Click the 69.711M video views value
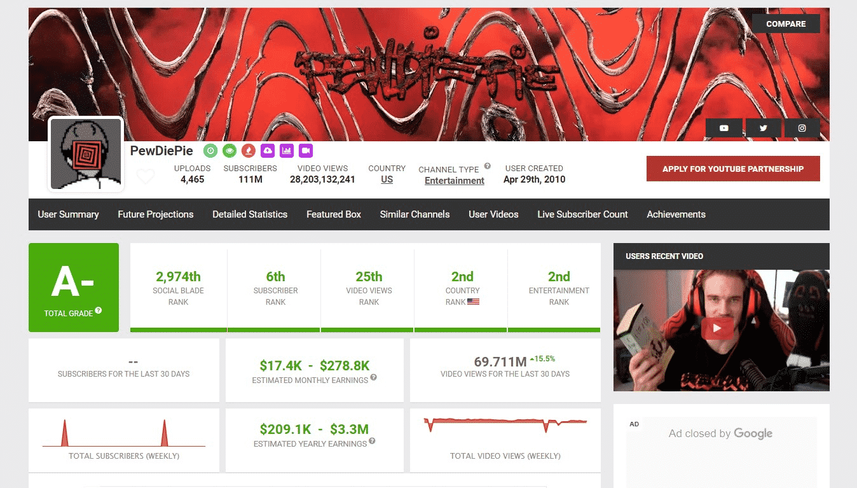Viewport: 857px width, 488px height. (x=500, y=362)
